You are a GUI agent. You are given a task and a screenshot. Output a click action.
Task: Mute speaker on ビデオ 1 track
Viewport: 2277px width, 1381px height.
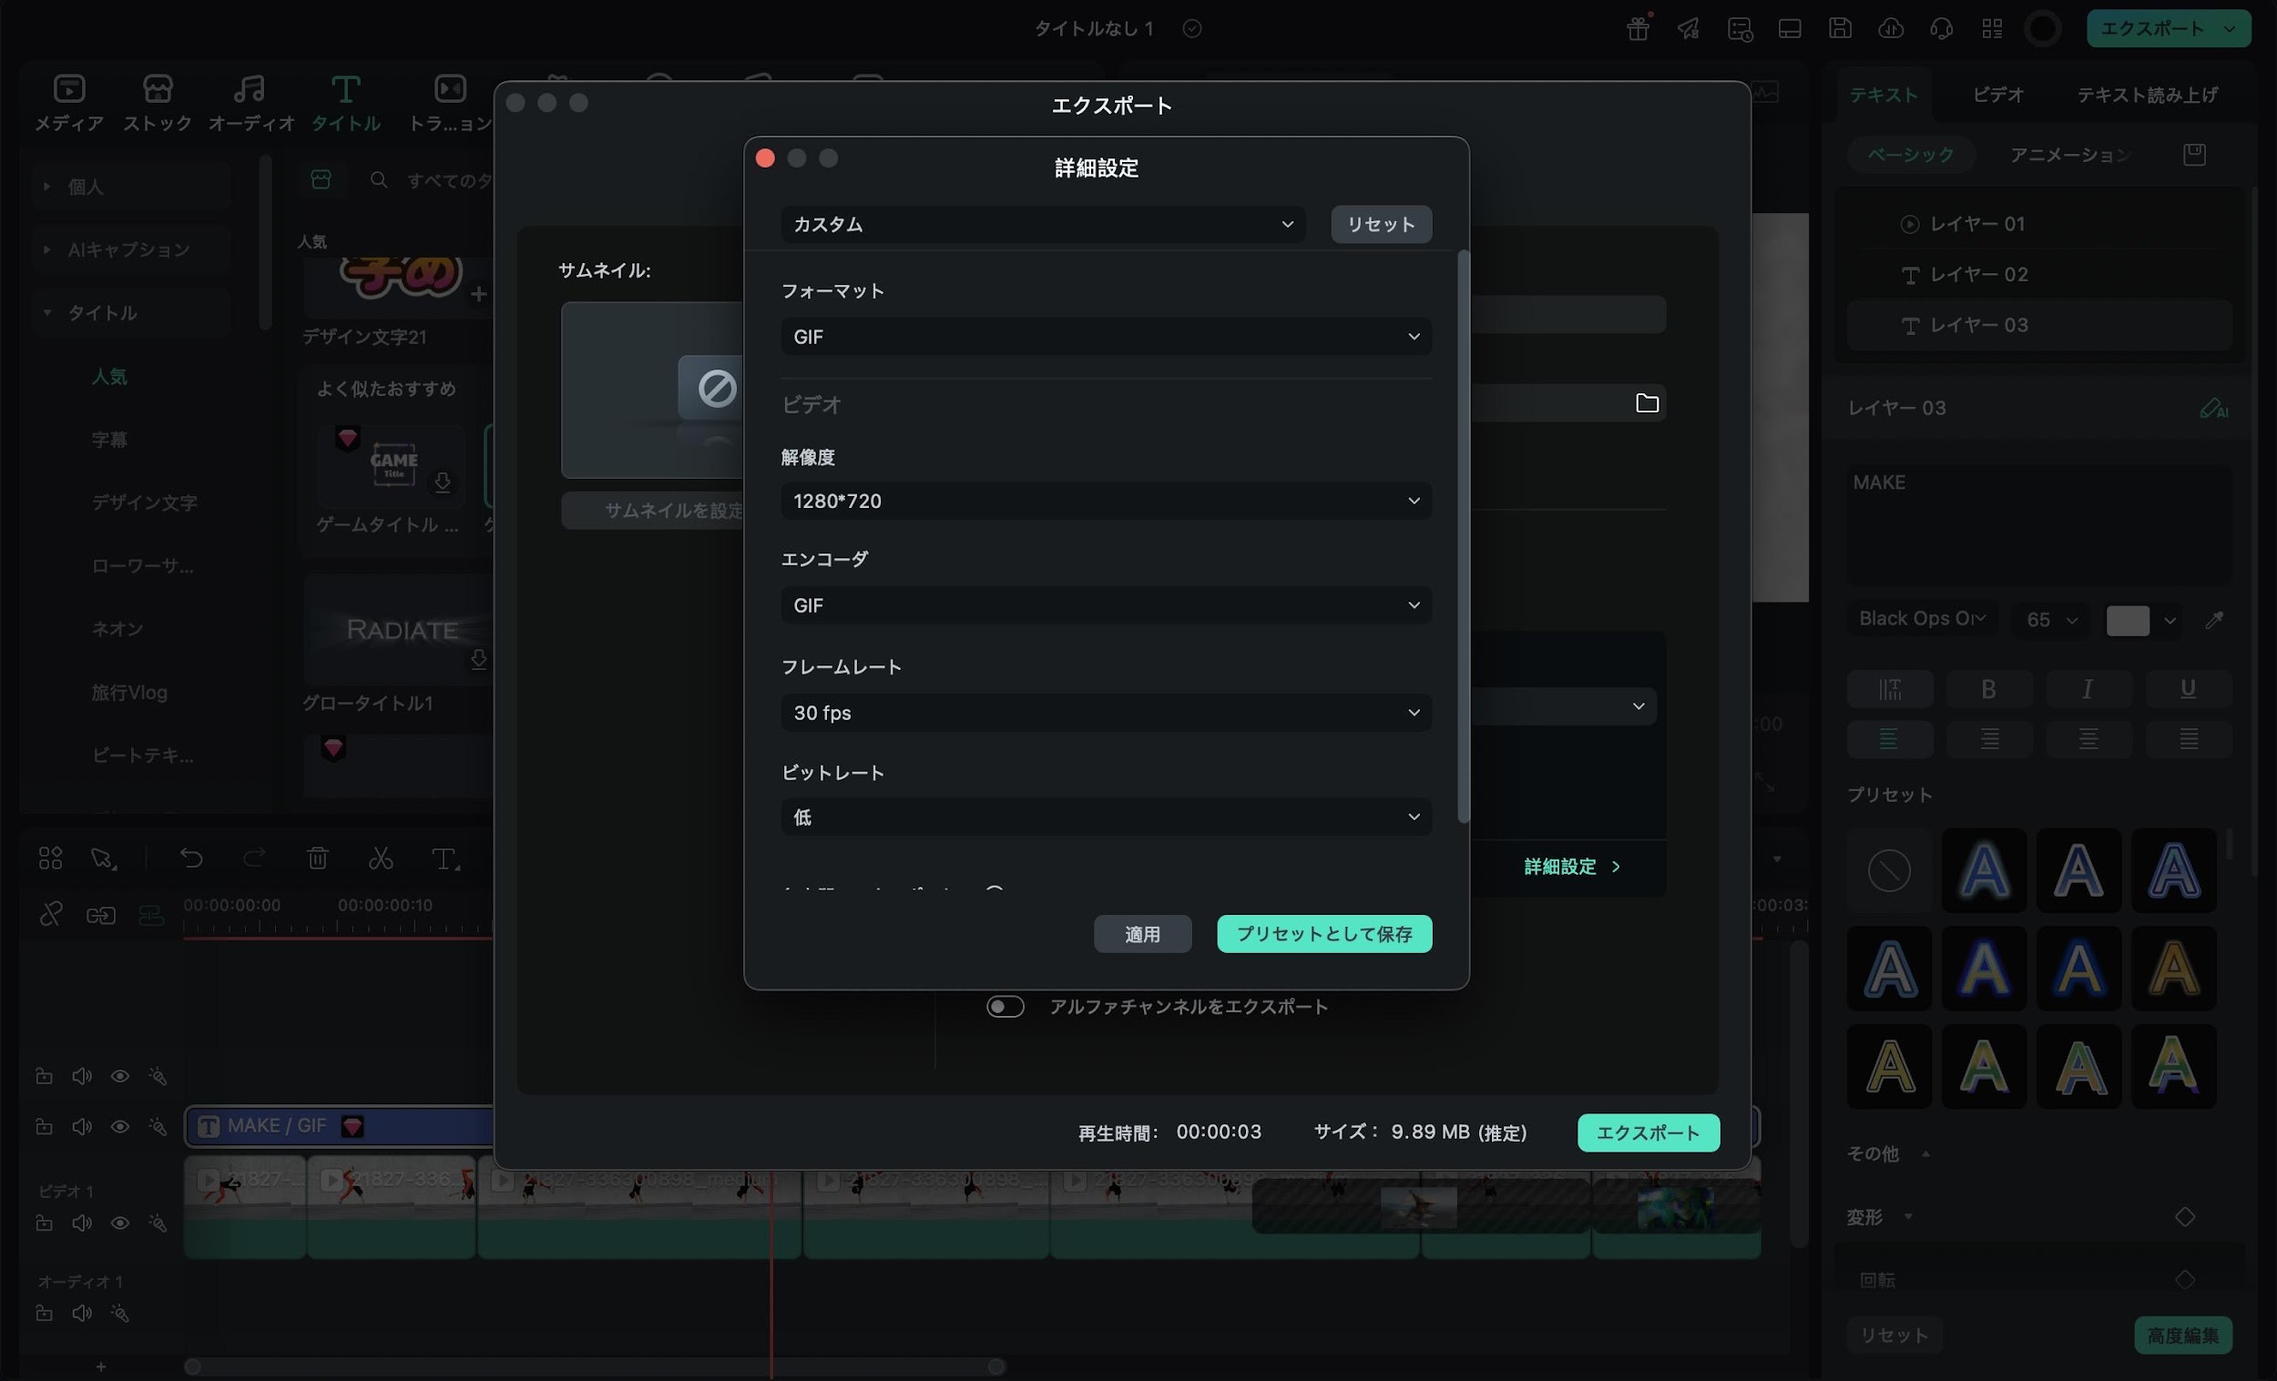[x=82, y=1223]
